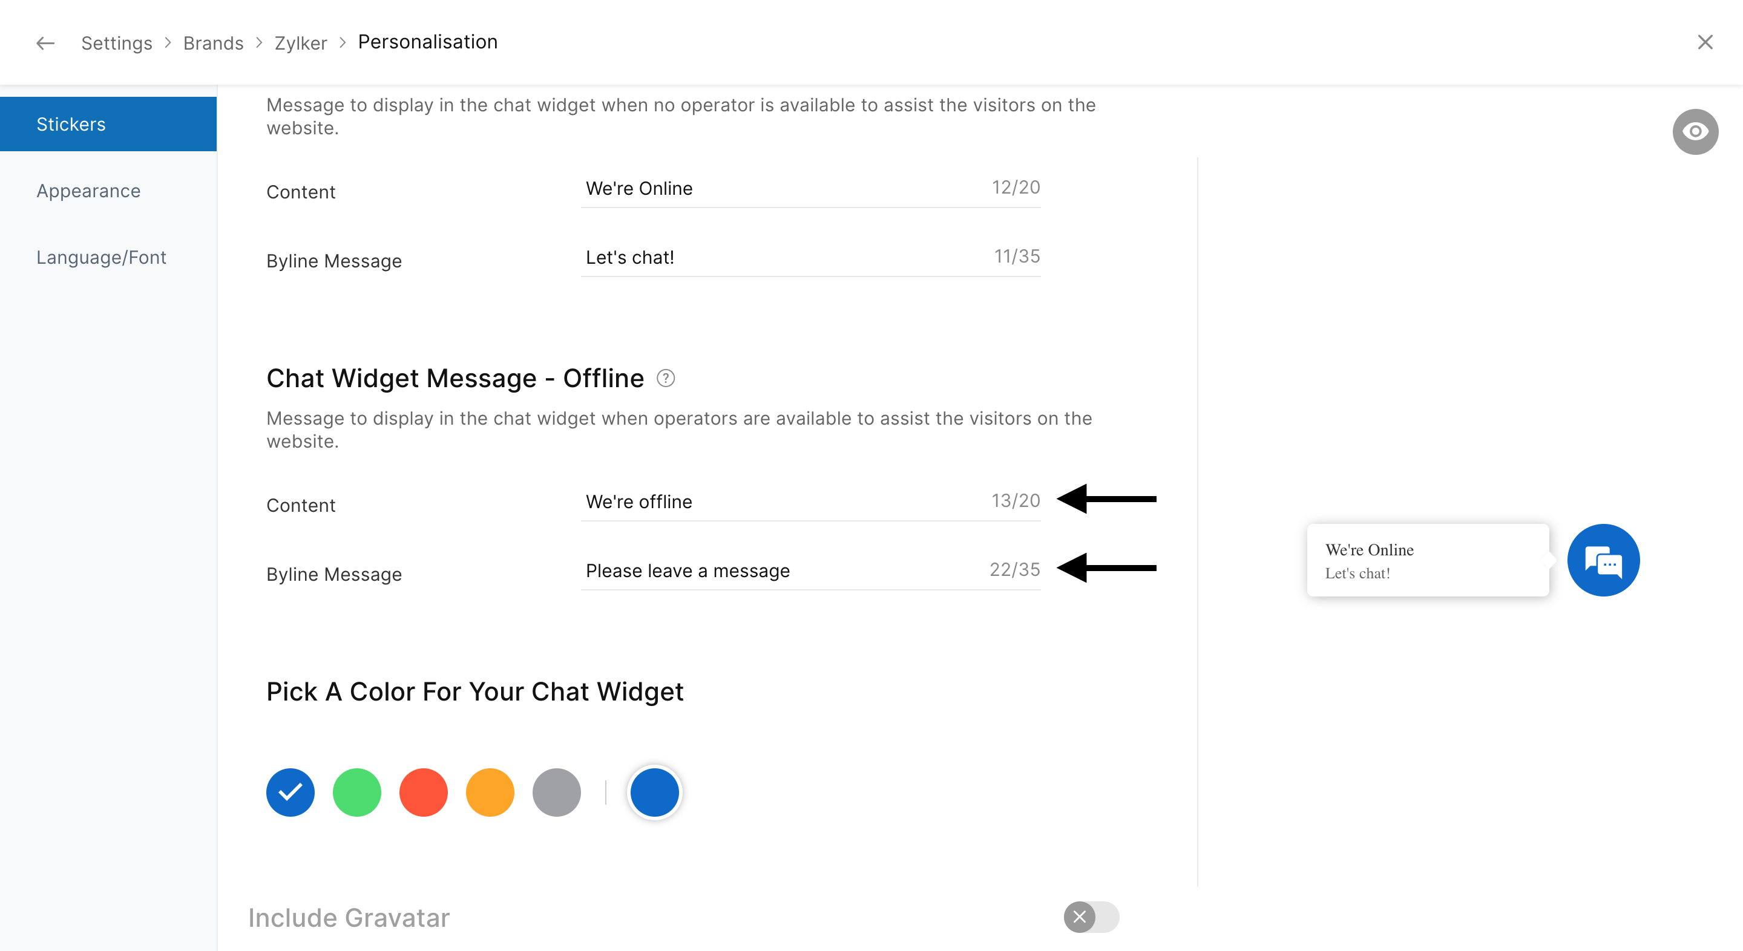The height and width of the screenshot is (951, 1743).
Task: Open the blue chat bubble widget
Action: 1603,560
